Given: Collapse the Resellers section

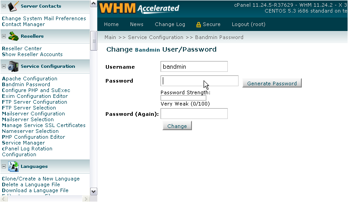Looking at the screenshot, I should (x=4, y=36).
